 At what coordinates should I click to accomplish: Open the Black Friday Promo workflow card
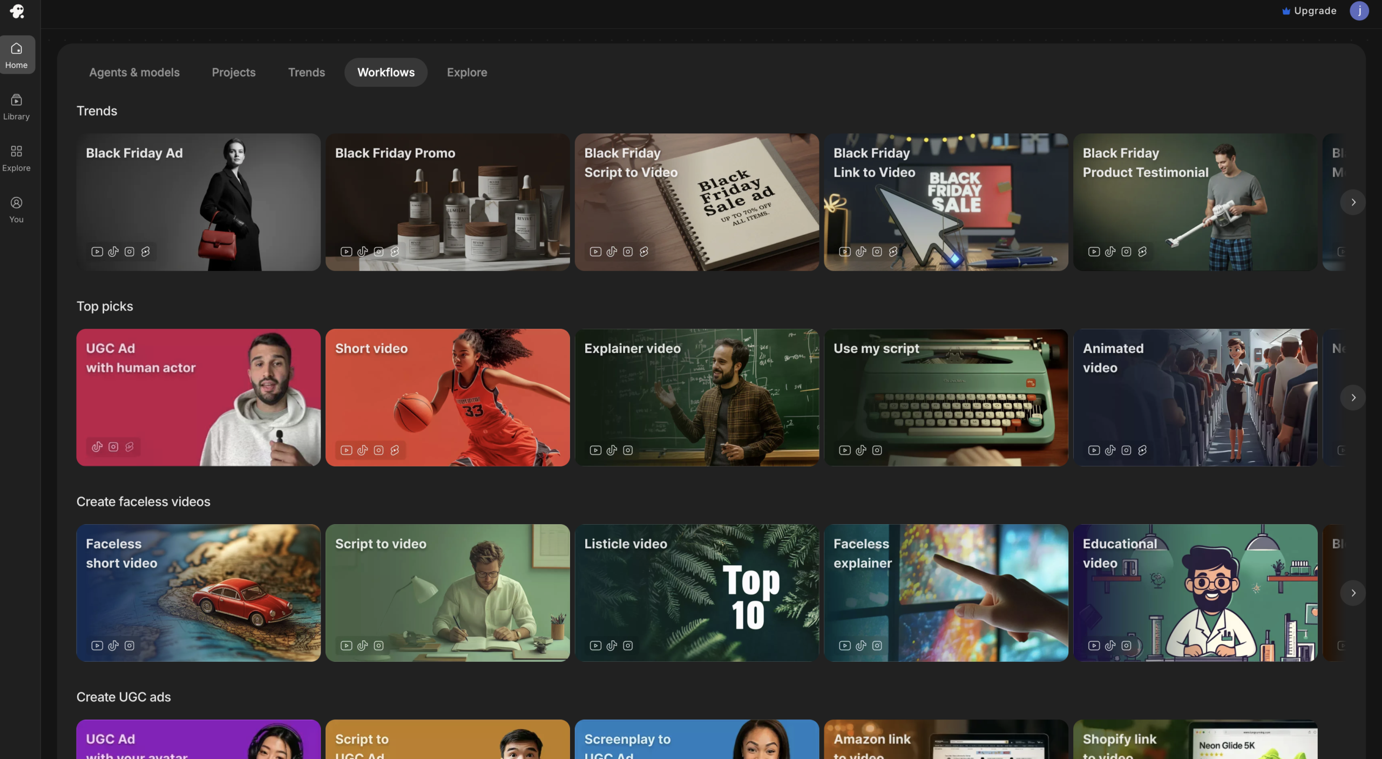[x=448, y=202]
